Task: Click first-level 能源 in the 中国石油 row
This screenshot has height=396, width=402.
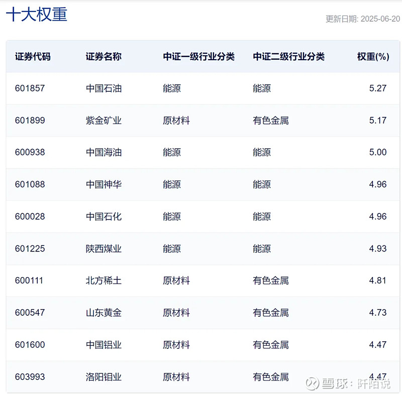Action: 172,88
